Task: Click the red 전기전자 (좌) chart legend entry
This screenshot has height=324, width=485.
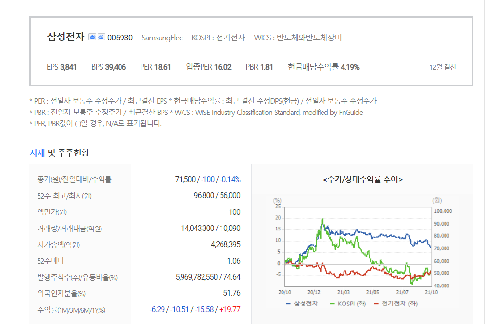Action: pyautogui.click(x=396, y=304)
